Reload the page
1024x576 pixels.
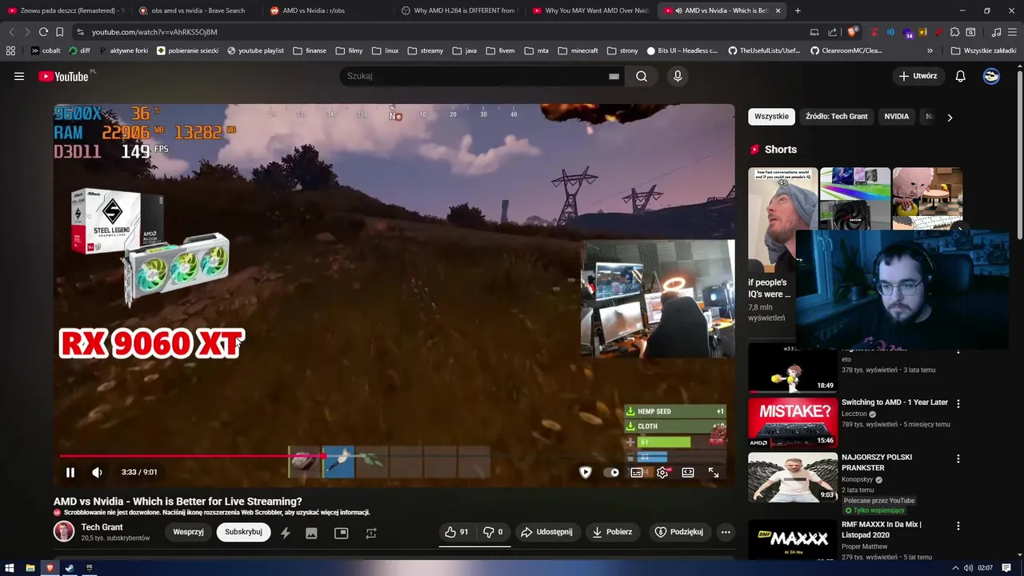43,32
